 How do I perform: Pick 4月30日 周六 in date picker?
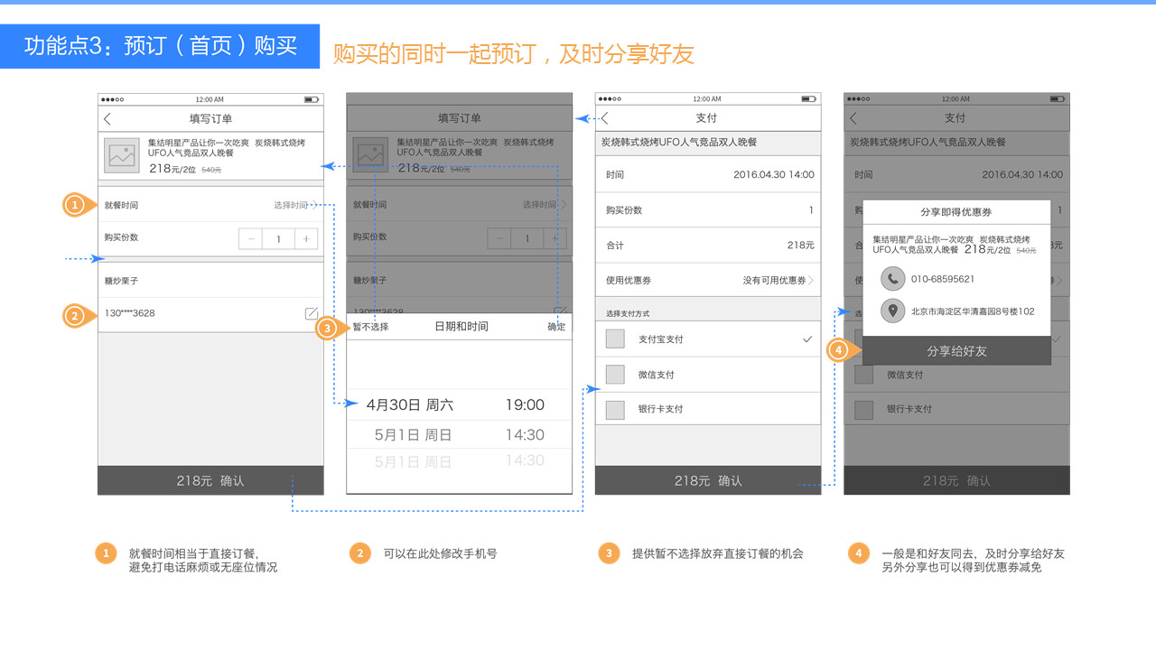click(410, 405)
